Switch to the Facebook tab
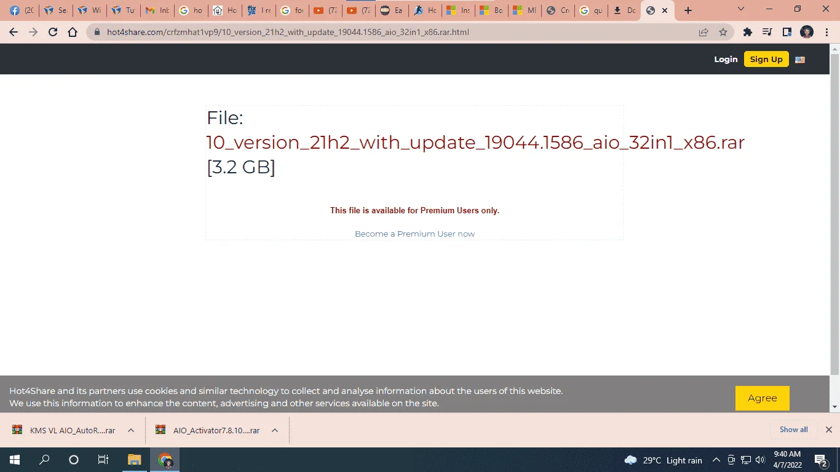 click(x=22, y=10)
